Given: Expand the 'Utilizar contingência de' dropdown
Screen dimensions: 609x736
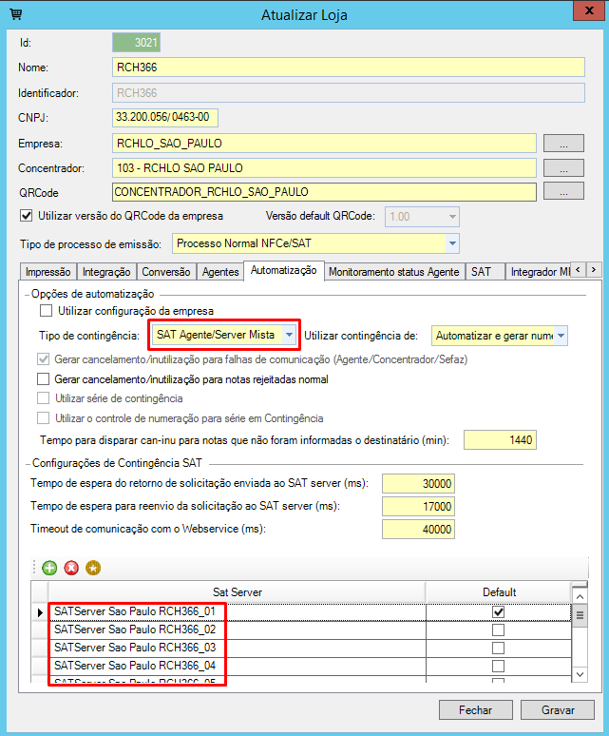Looking at the screenshot, I should coord(561,336).
